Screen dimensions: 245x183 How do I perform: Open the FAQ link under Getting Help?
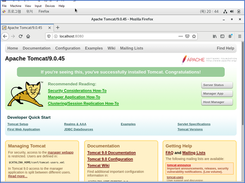click(170, 153)
